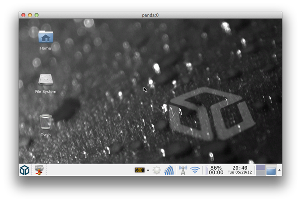Viewport: 301px width, 202px height.
Task: Open the cube logo applications menu
Action: coord(24,170)
